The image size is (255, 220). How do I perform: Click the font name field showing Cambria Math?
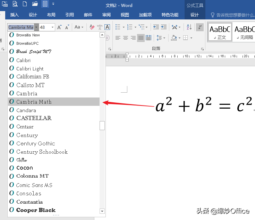(x=21, y=27)
